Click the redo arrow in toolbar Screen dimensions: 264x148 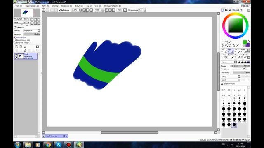click(48, 10)
